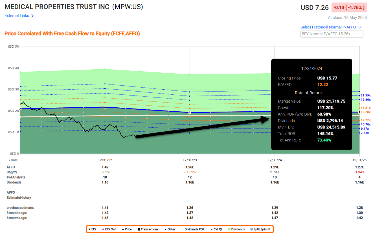The width and height of the screenshot is (373, 237).
Task: Click the Growth 117.20% value
Action: (325, 108)
